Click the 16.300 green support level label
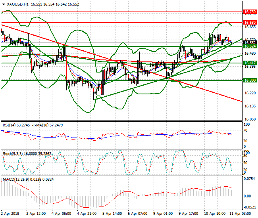The height and width of the screenshot is (218, 258). tap(250, 80)
